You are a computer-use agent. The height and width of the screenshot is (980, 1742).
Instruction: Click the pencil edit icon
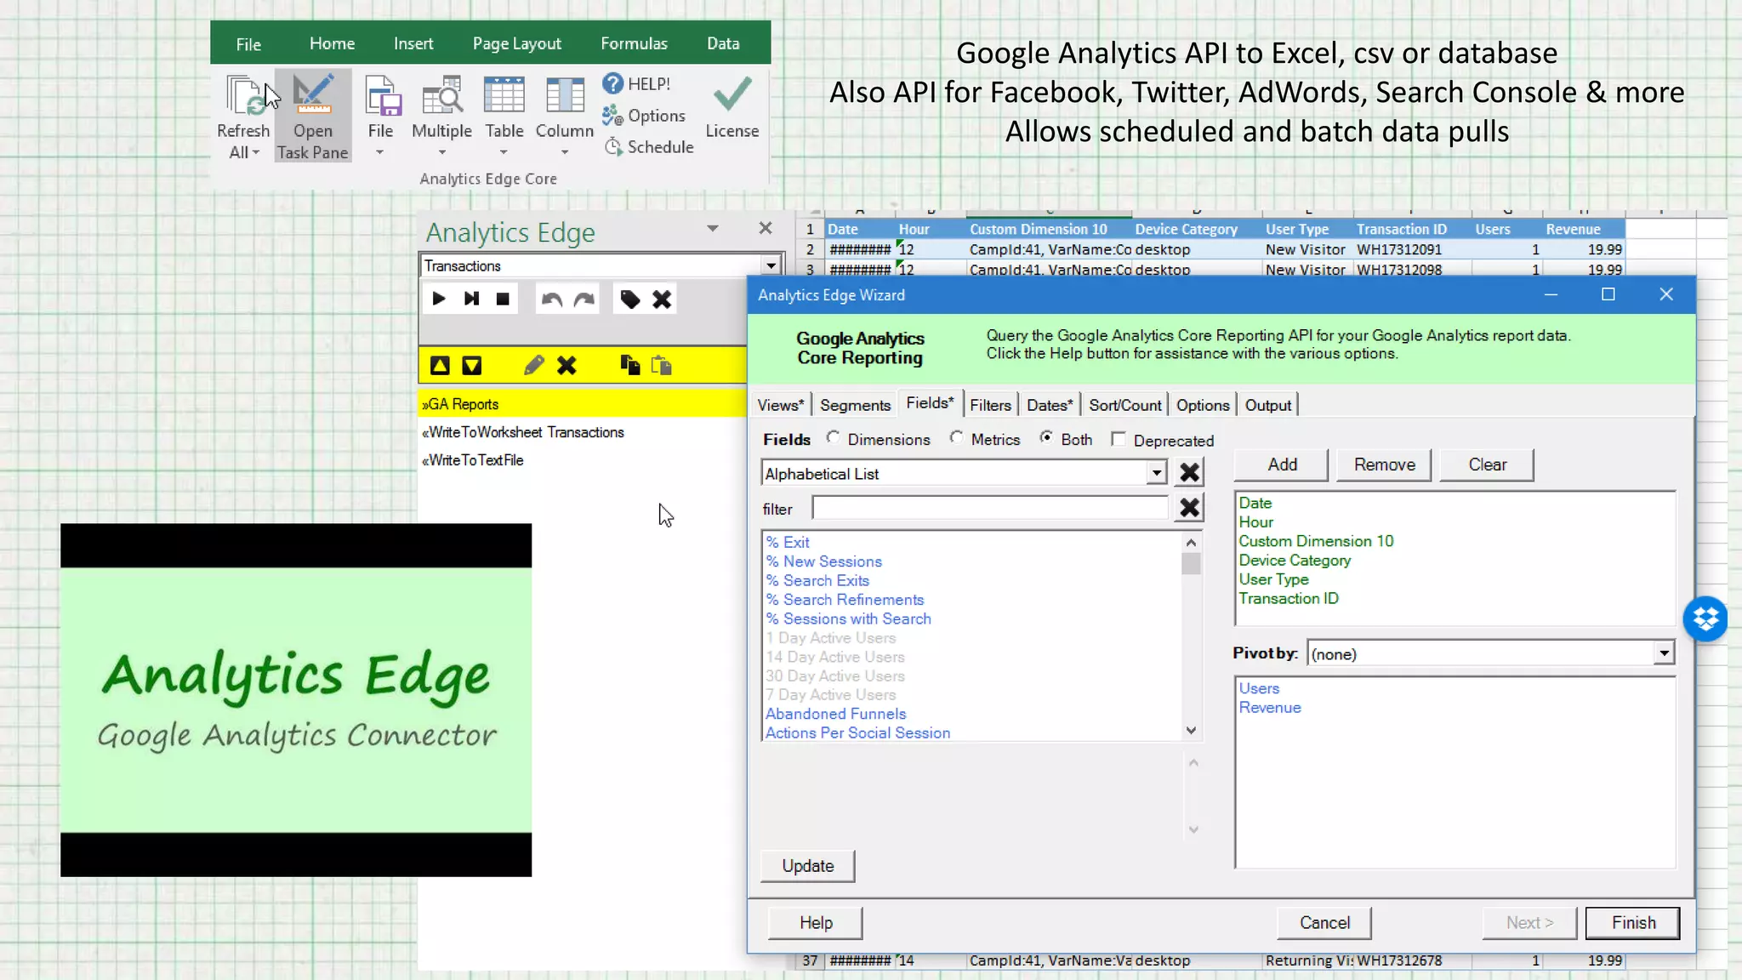[533, 366]
